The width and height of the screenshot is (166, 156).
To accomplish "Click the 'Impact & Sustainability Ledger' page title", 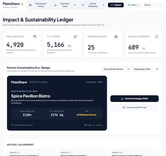I will coord(38,20).
